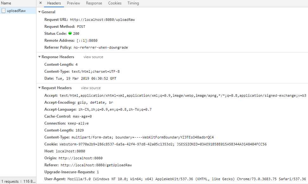308x184 pixels.
Task: Click the Referrer Policy label
Action: pos(58,47)
